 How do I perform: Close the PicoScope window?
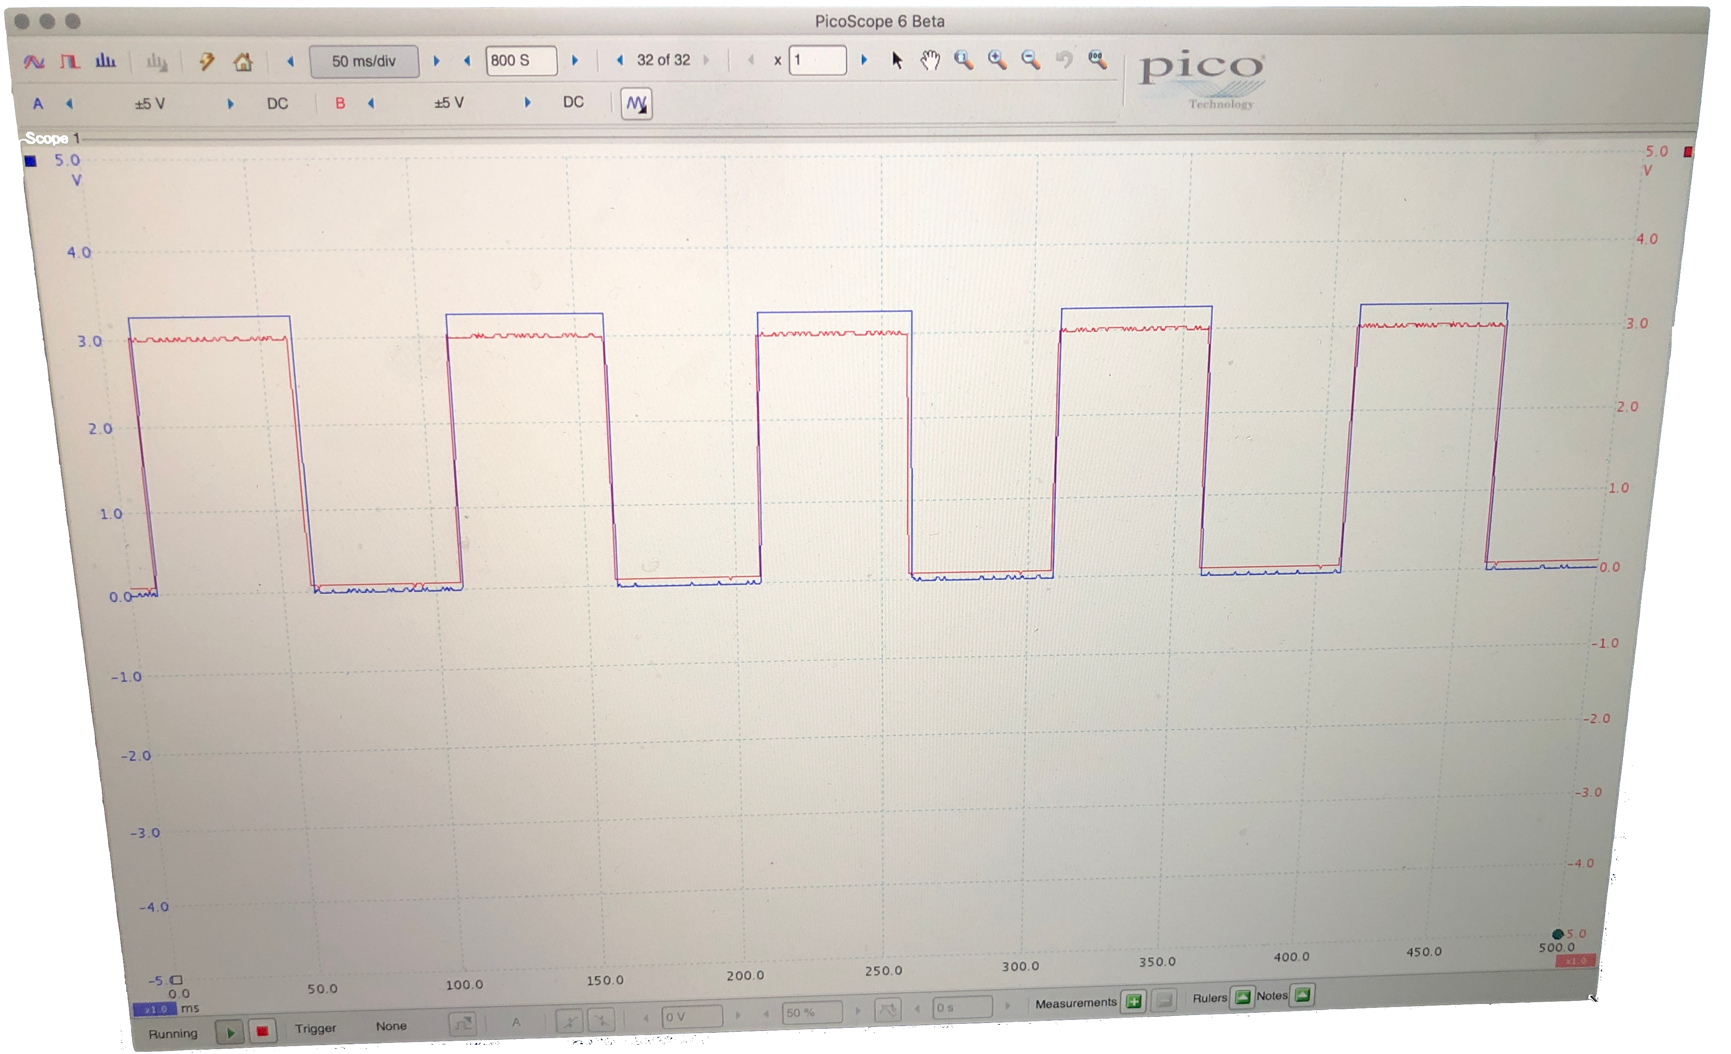click(x=22, y=22)
